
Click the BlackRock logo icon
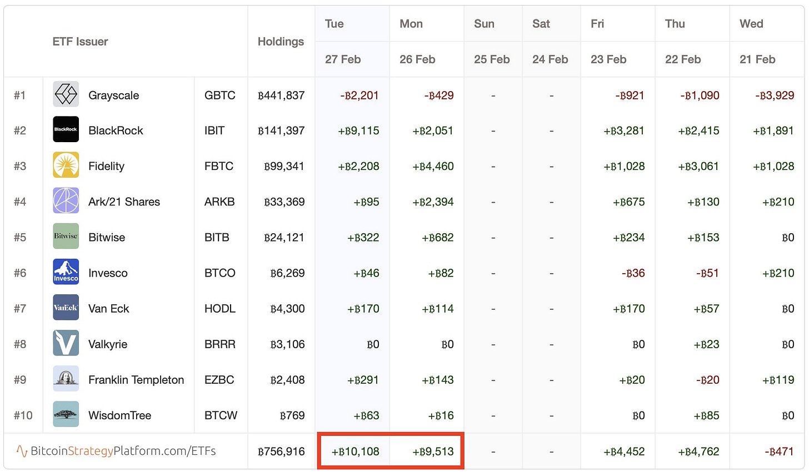[66, 129]
